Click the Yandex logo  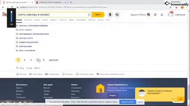(4, 14)
